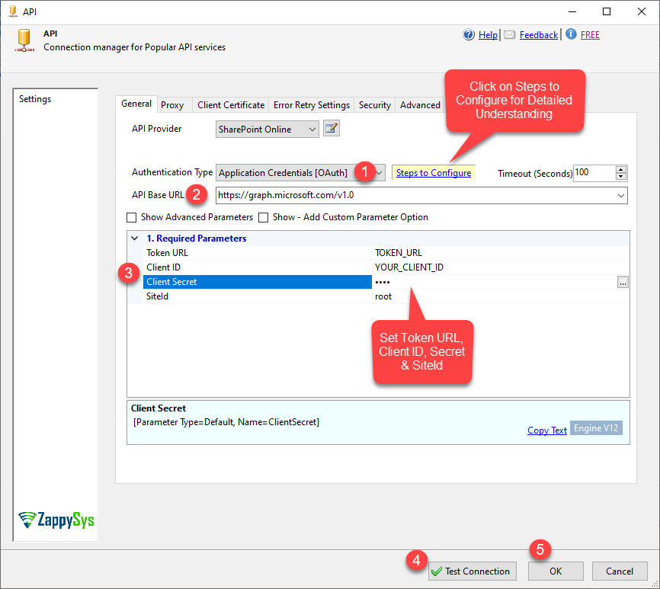Open the API Provider SharePoint Online dropdown
Image resolution: width=660 pixels, height=589 pixels.
268,130
